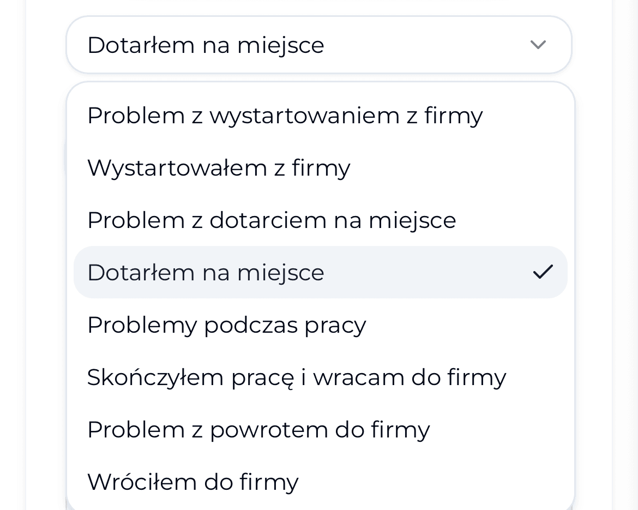Screen dimensions: 638x510
Task: Choose Skończyłem pracę i wracam do firmy
Action: tap(297, 377)
